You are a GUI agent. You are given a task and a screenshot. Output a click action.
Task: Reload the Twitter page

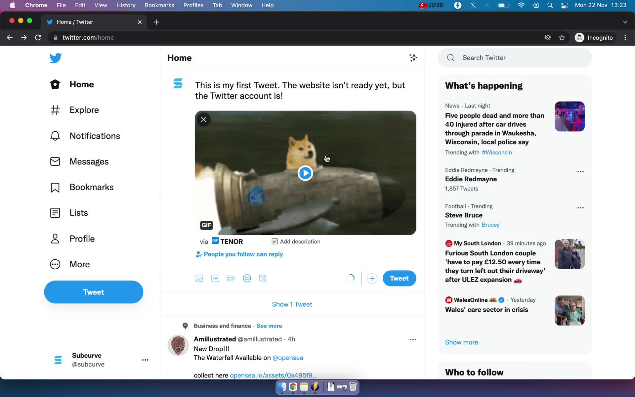point(38,38)
